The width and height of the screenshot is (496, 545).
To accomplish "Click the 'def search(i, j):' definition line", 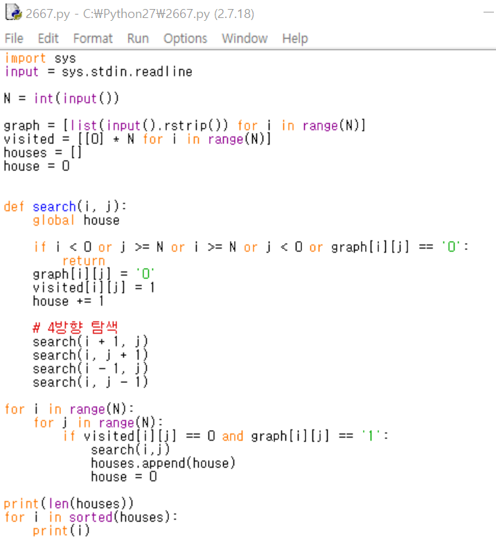I will [x=65, y=206].
